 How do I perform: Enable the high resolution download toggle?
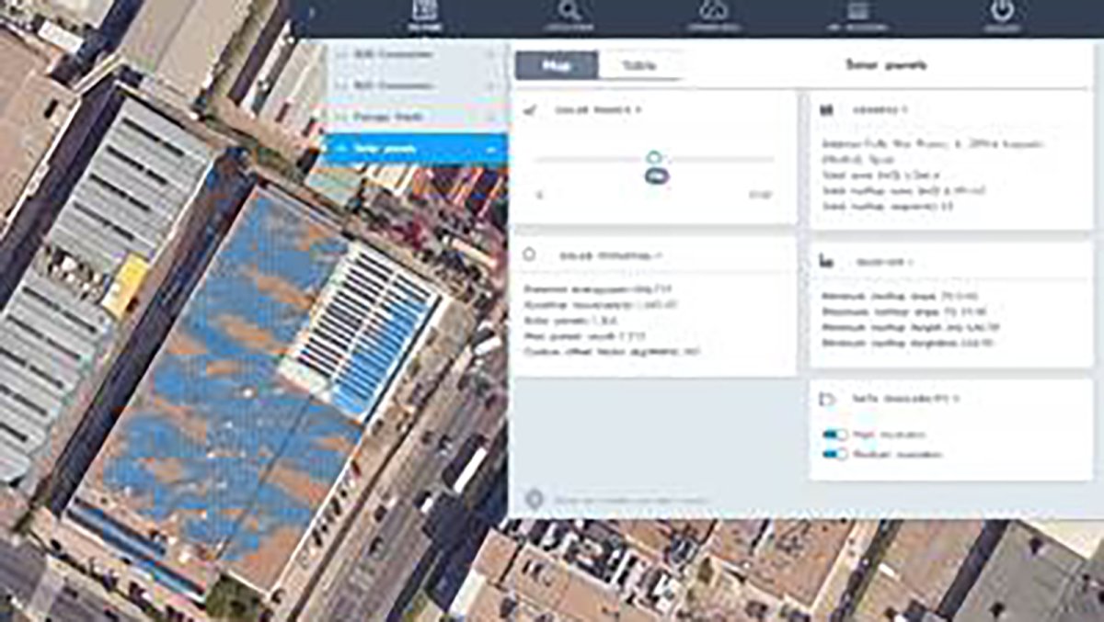click(834, 434)
